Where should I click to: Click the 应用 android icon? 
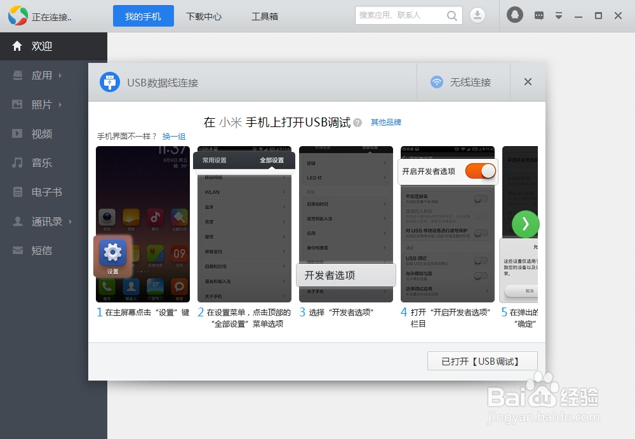17,75
